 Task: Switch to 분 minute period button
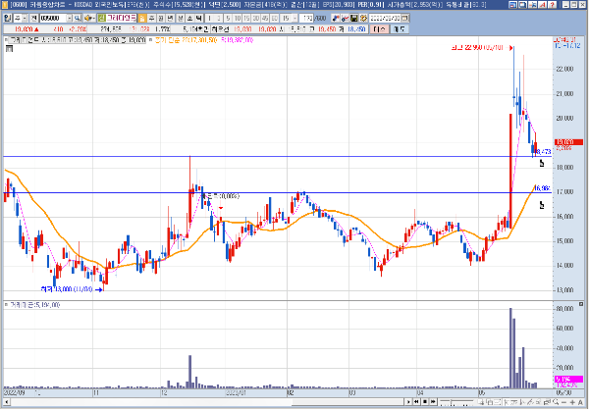coord(181,19)
